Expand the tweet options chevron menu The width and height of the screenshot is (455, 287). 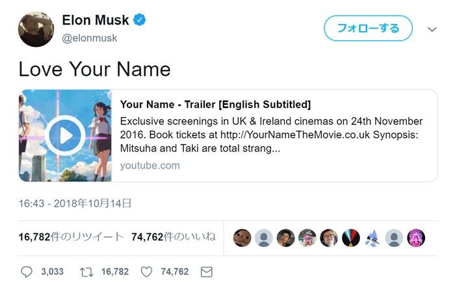(x=432, y=29)
